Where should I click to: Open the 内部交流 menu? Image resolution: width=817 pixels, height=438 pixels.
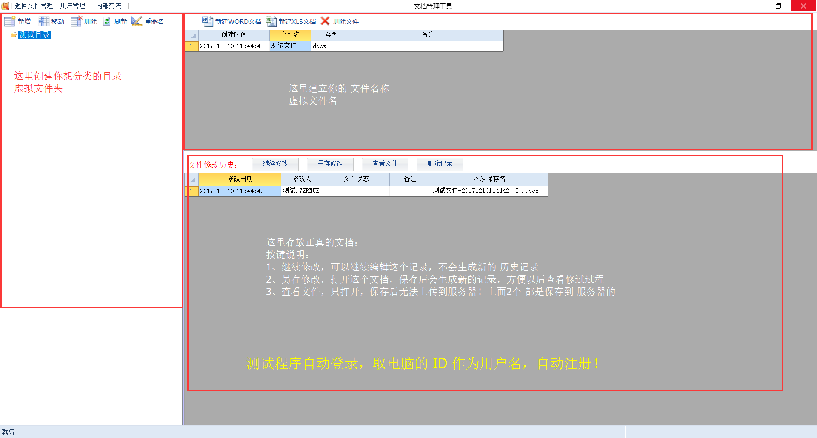(x=109, y=6)
